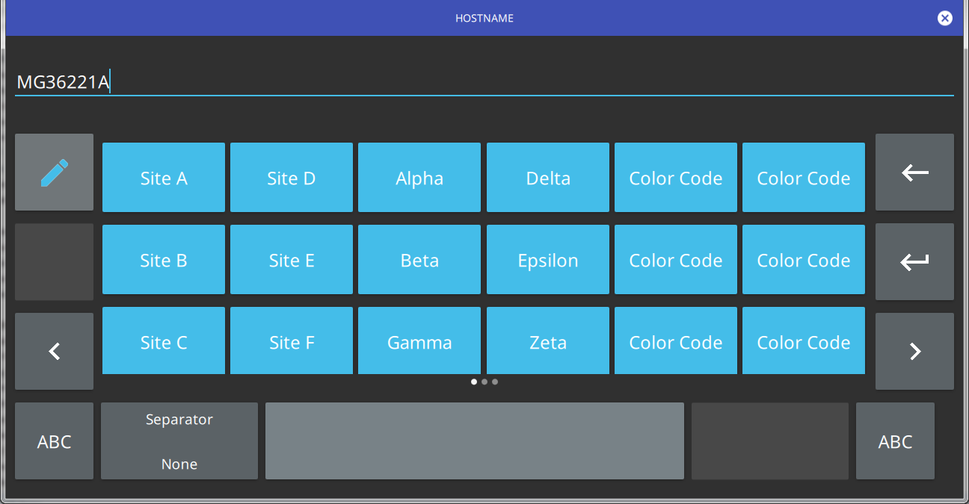Viewport: 969px width, 504px height.
Task: Open the Separator None selector
Action: tap(179, 441)
